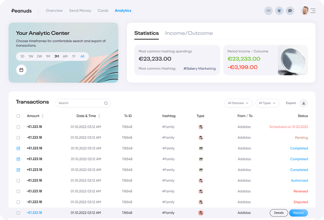Image resolution: width=324 pixels, height=220 pixels.
Task: Click the Repeat button on the last transaction
Action: 298,213
